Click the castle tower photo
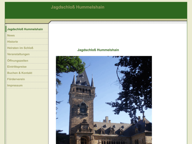The height and width of the screenshot is (144, 192). pyautogui.click(x=104, y=100)
